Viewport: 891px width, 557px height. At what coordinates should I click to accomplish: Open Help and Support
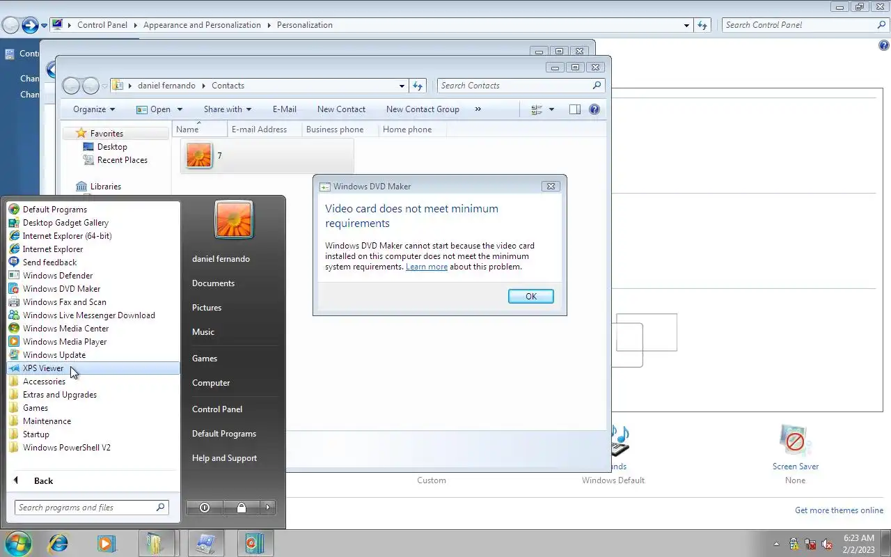click(224, 458)
